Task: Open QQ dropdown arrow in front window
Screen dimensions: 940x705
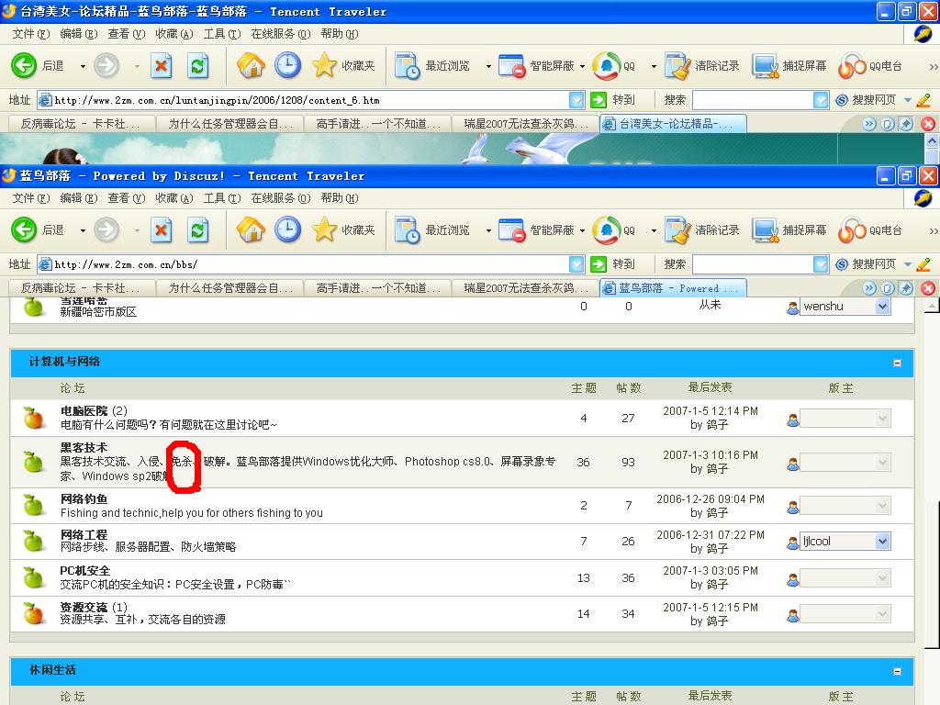Action: [x=654, y=230]
